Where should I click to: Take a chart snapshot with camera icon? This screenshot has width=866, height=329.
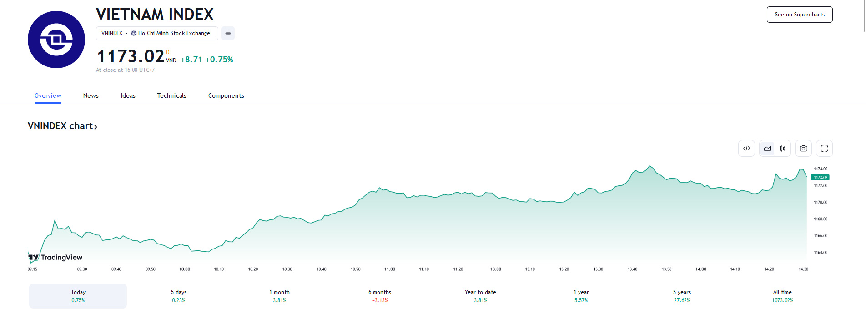803,149
